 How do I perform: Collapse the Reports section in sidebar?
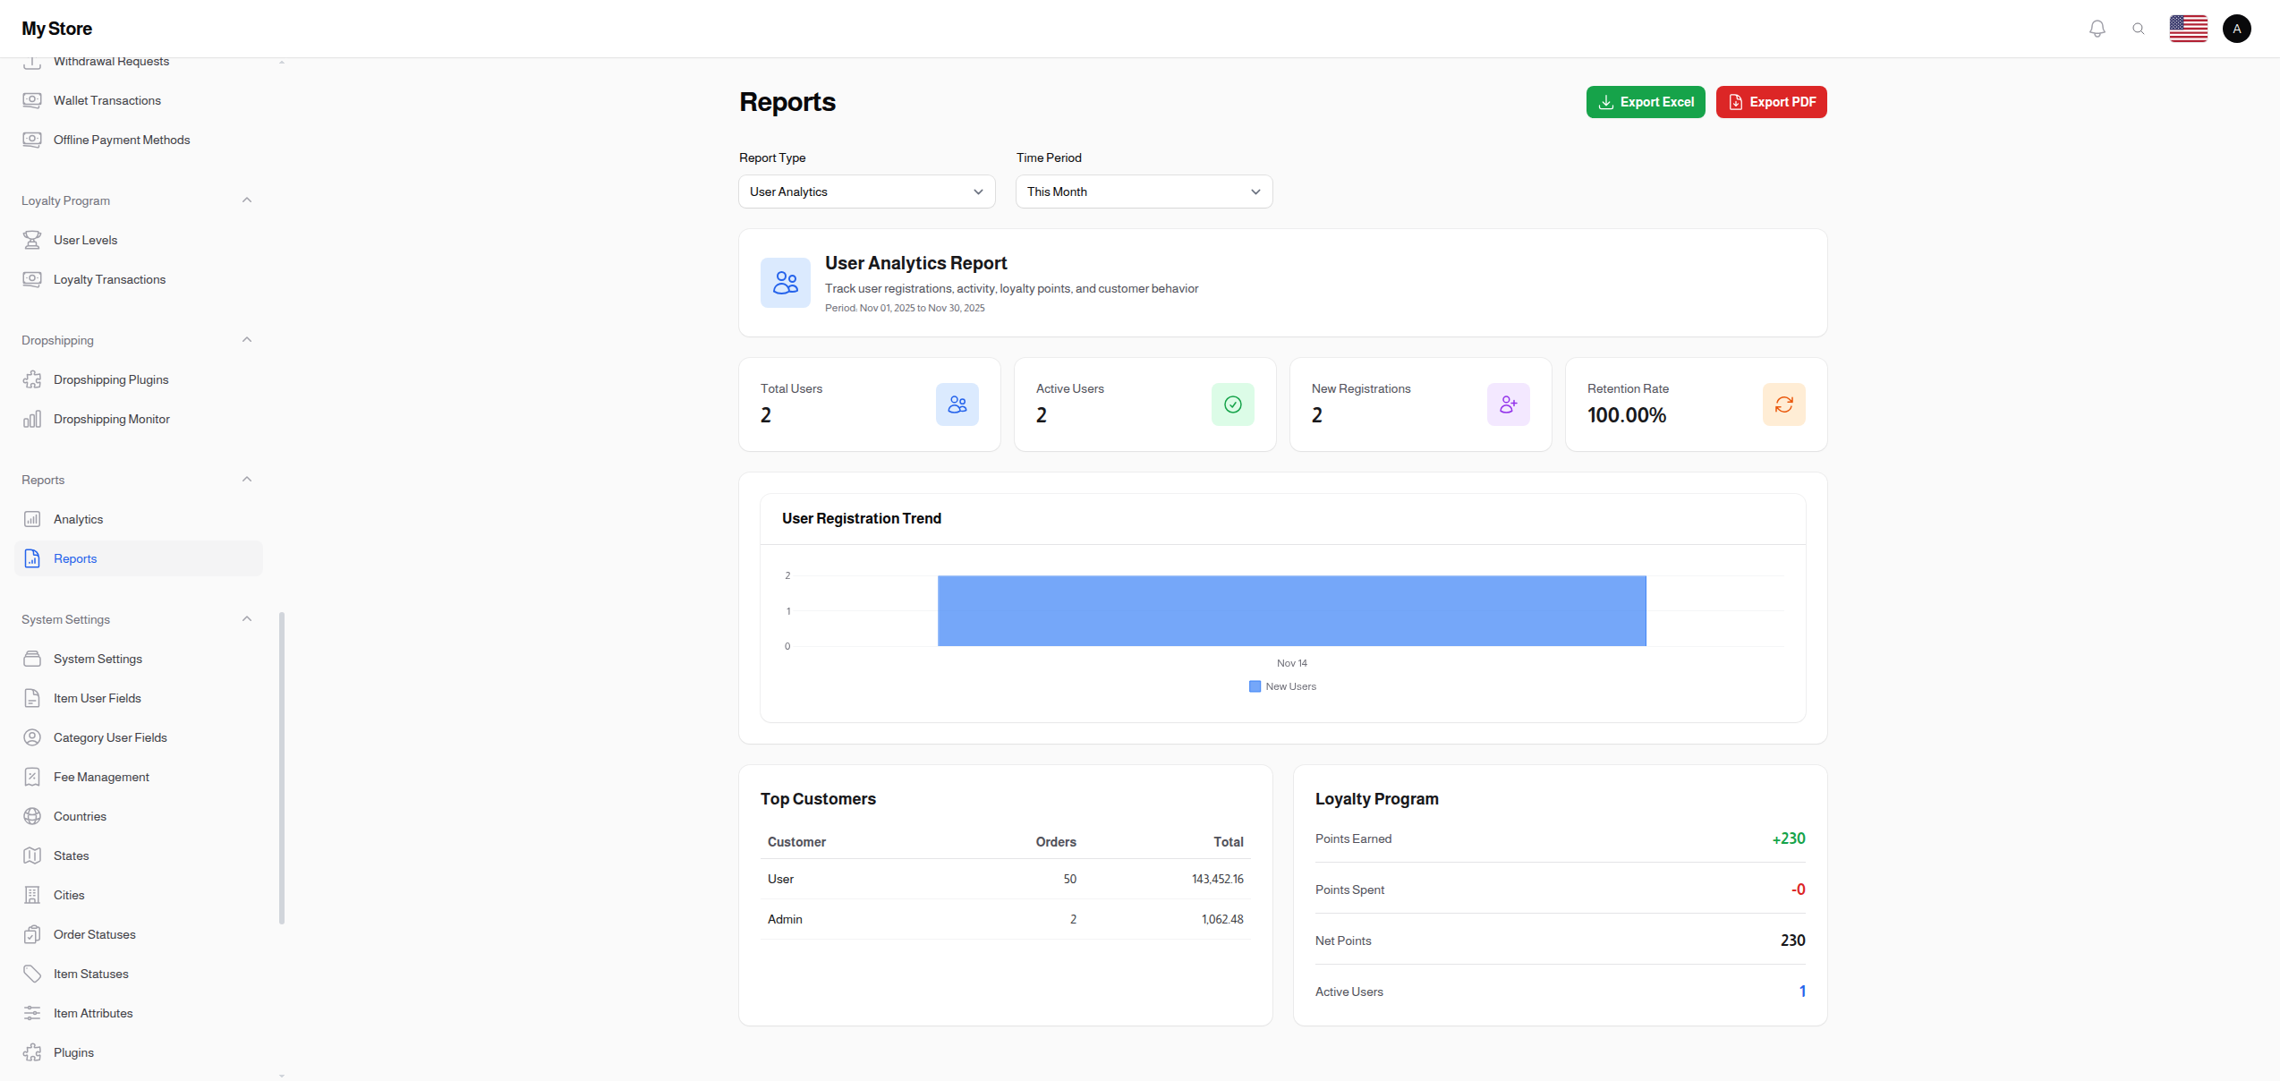(247, 479)
